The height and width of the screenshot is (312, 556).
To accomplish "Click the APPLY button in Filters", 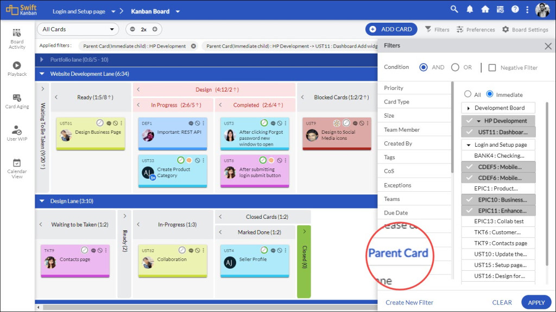I will click(x=535, y=302).
